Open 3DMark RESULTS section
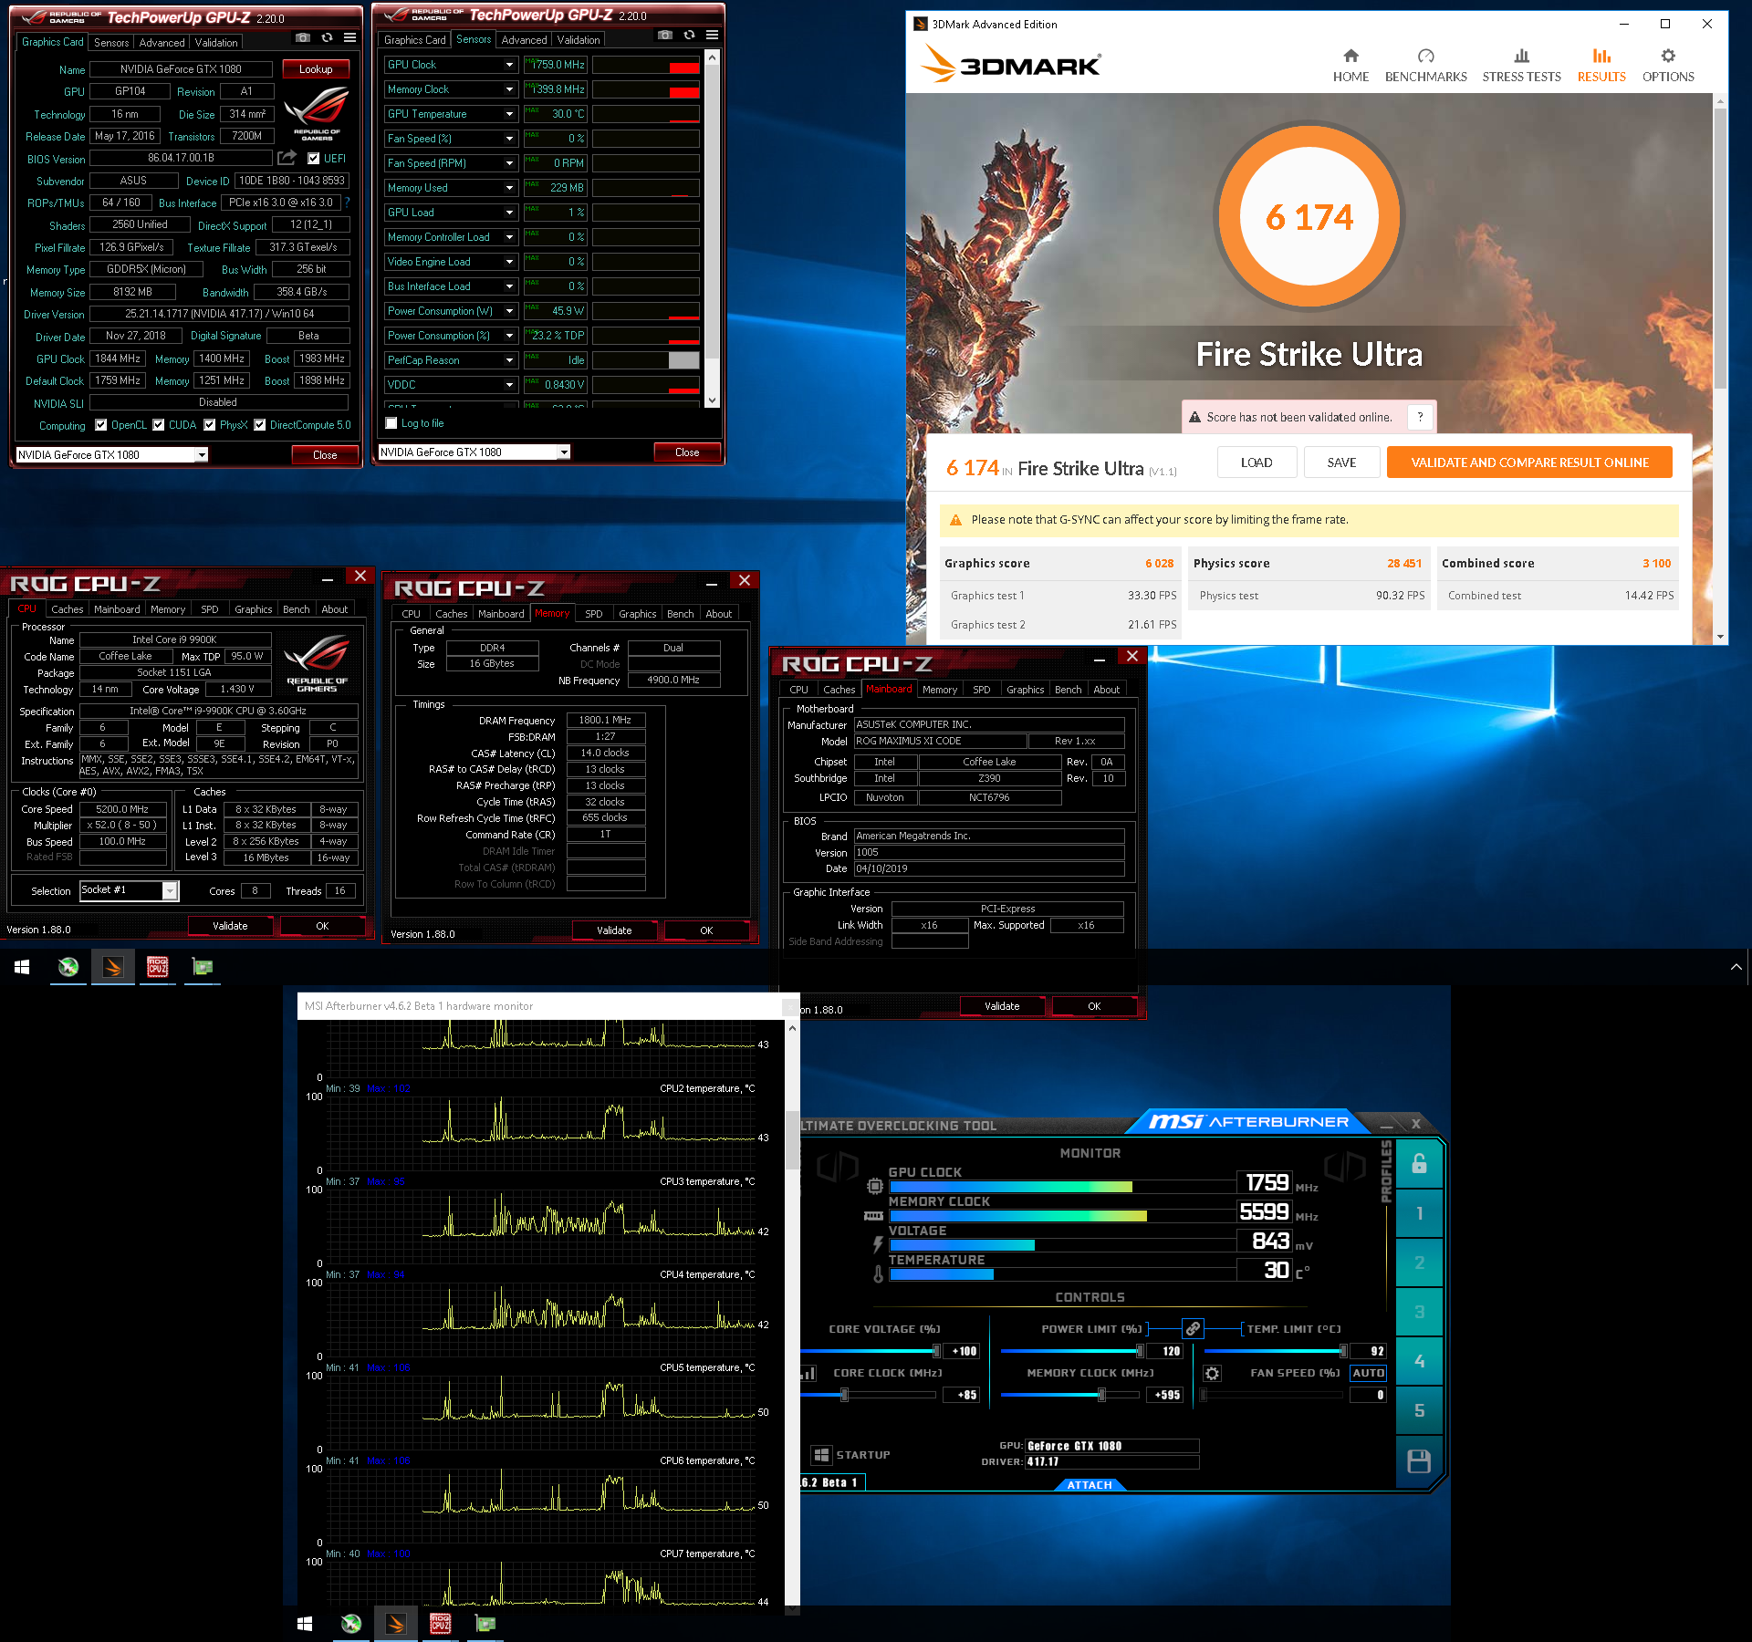 [x=1601, y=66]
